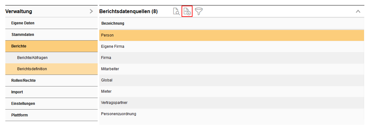Screen dimensions: 370x127
Task: Open the Berichte/Abfragen submenu entry
Action: point(32,58)
